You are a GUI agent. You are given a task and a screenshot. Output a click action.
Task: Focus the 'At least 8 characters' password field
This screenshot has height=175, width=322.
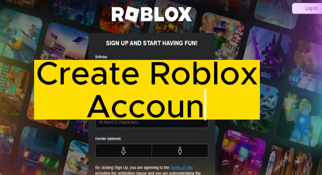[152, 123]
